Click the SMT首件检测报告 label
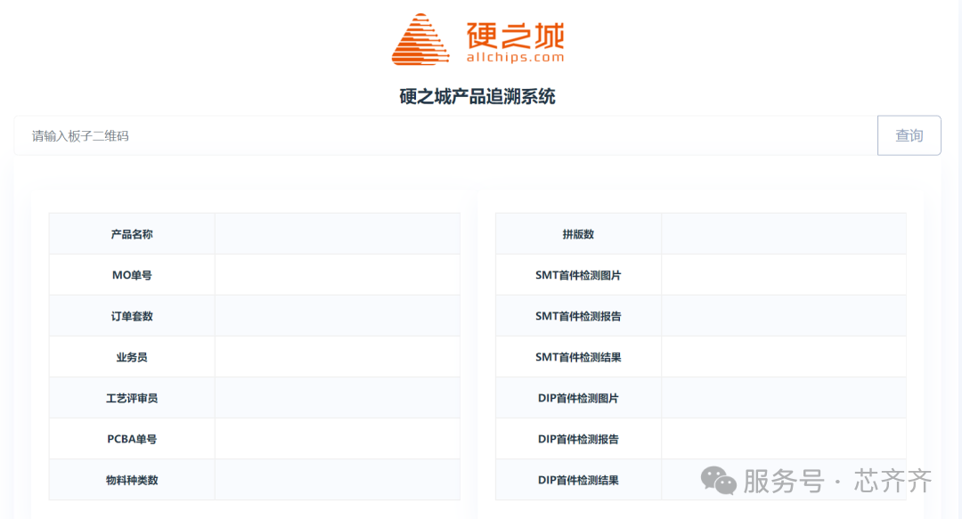The height and width of the screenshot is (519, 962). [579, 316]
